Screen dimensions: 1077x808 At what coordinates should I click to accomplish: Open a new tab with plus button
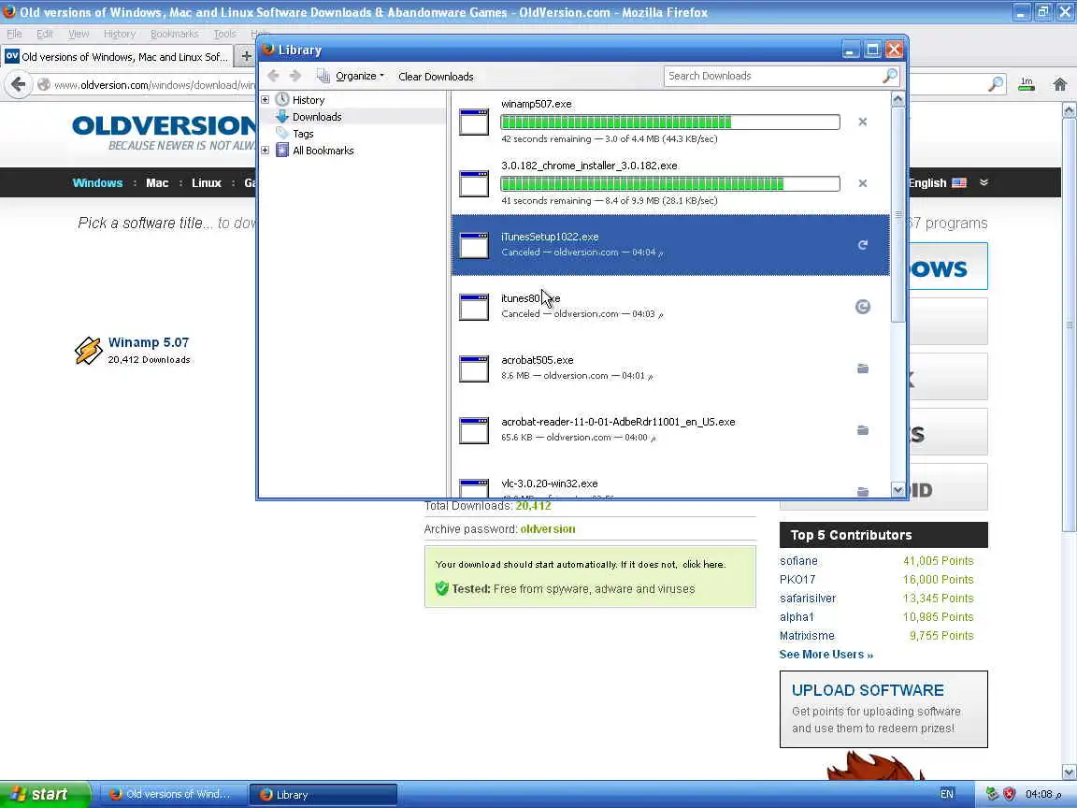[245, 56]
